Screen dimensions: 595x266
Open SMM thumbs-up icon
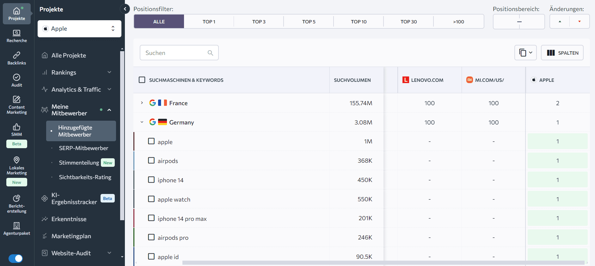point(17,127)
